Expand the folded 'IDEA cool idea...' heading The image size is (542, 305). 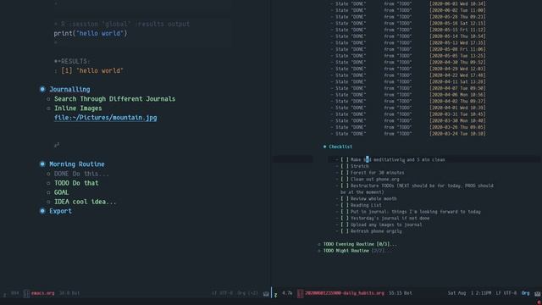(x=85, y=202)
